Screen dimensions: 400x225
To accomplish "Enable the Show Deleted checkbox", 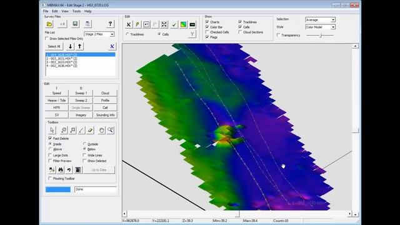I will [84, 161].
